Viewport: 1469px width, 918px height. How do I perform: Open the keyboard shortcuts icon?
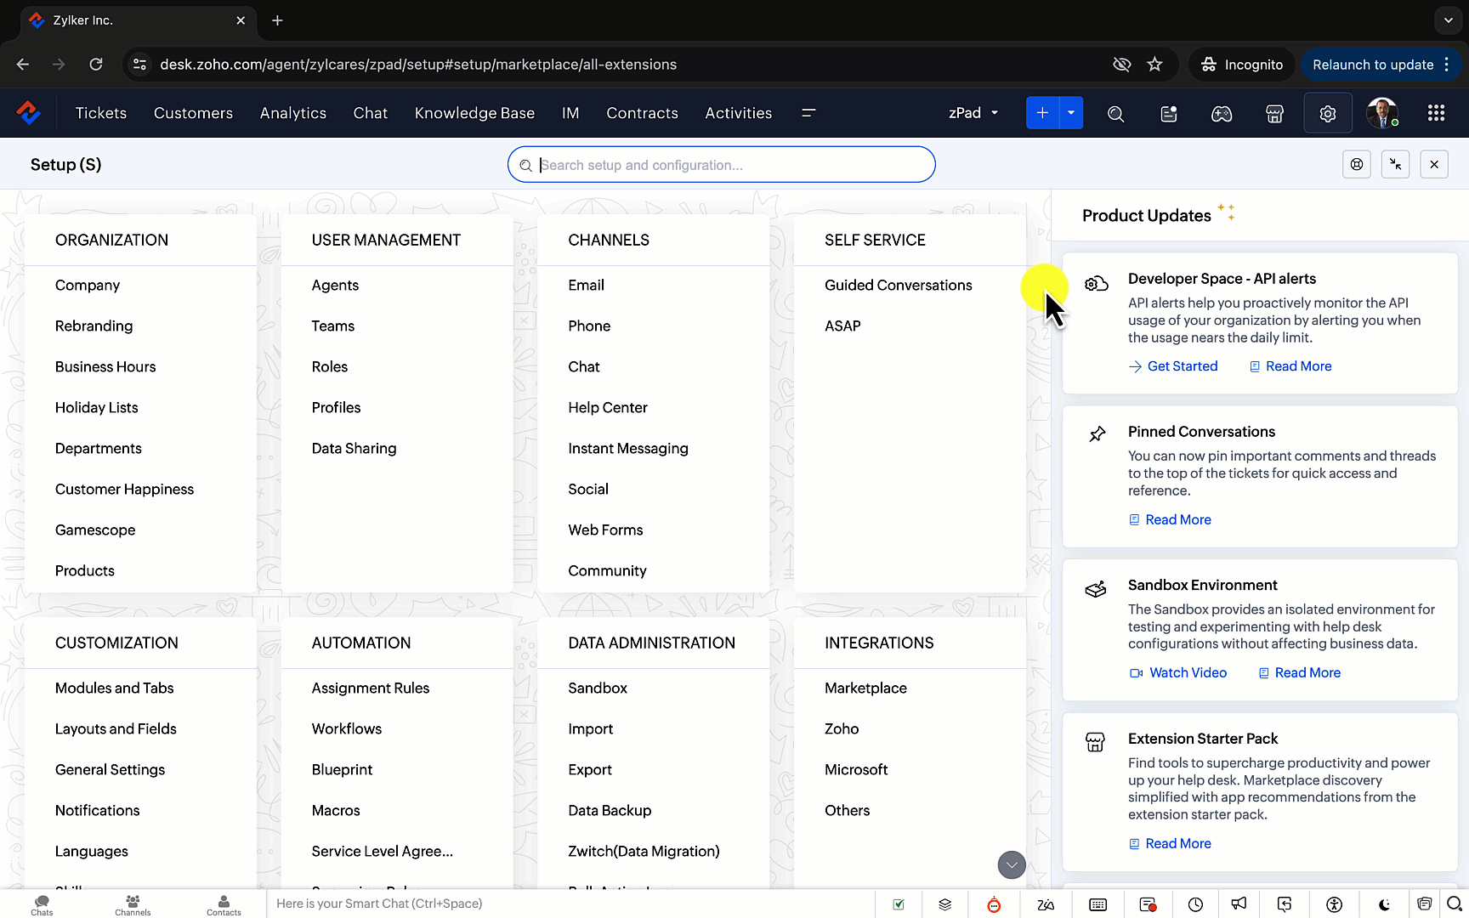(x=1097, y=904)
